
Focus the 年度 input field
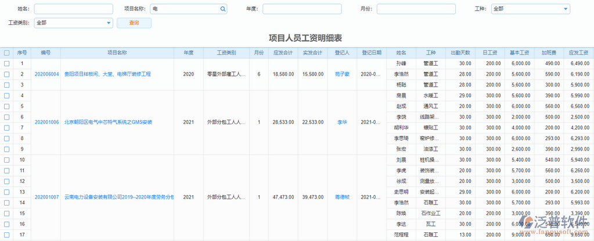[301, 9]
